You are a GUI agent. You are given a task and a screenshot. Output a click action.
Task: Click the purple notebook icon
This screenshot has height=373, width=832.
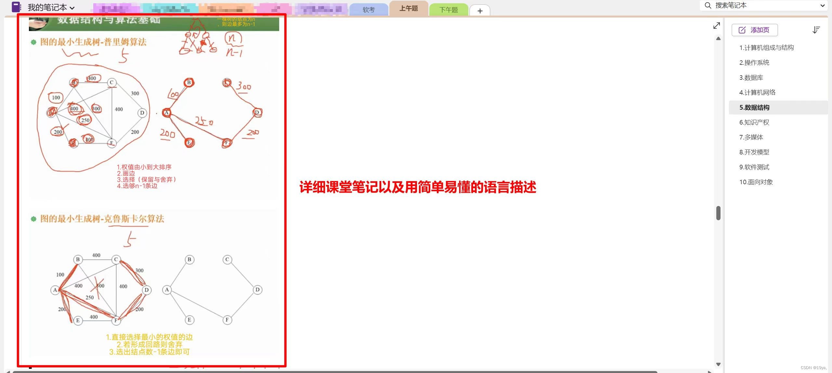click(16, 7)
